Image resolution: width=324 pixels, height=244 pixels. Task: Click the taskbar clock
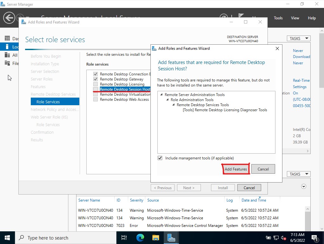[298, 238]
